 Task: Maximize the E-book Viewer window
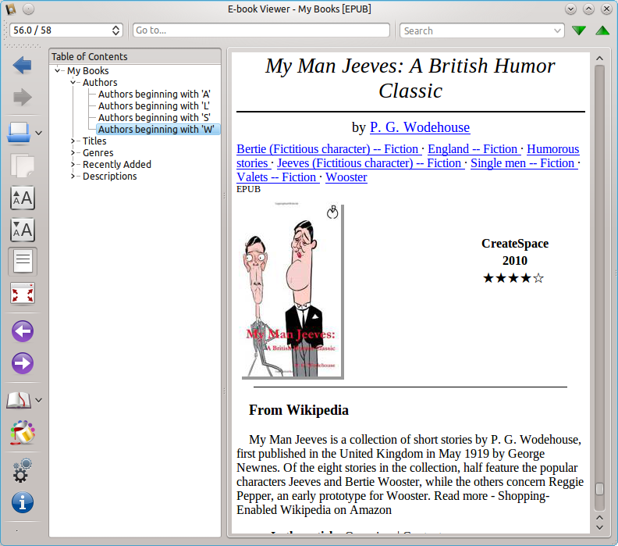(x=588, y=9)
